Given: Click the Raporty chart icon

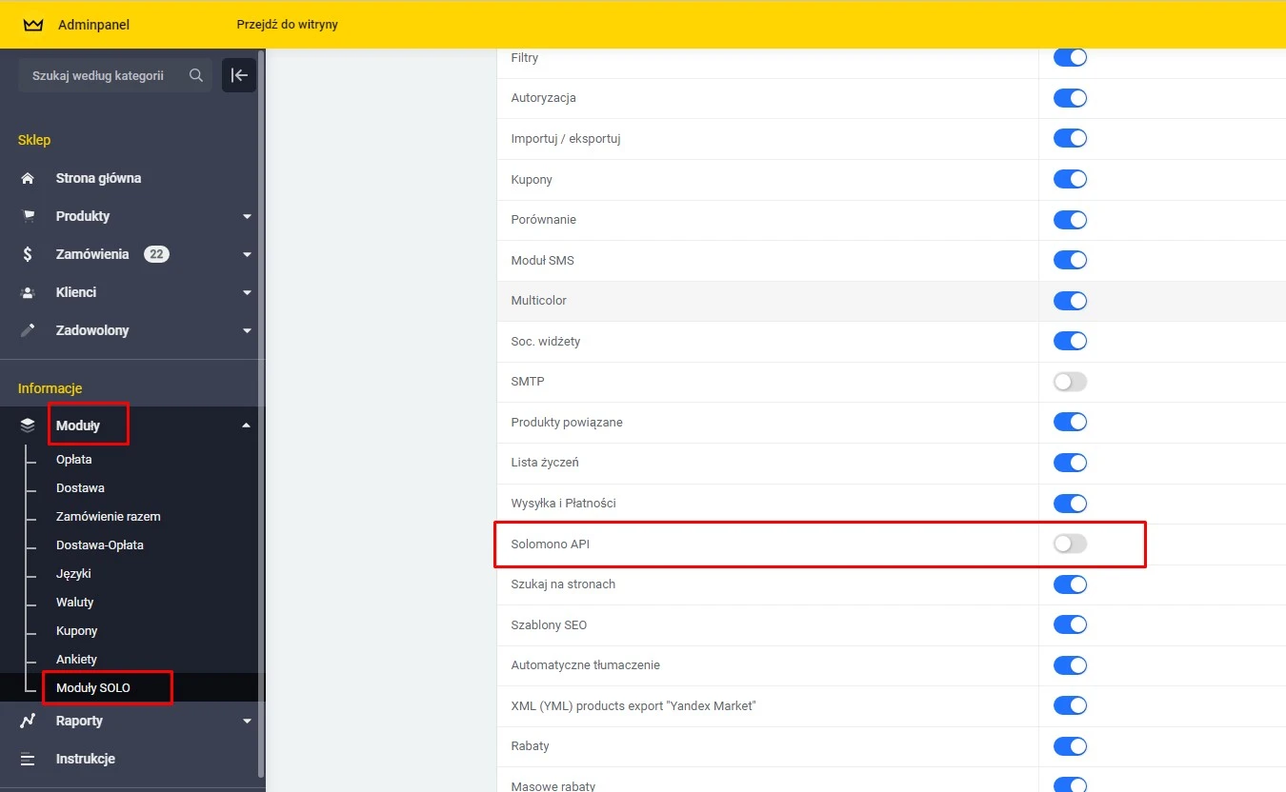Looking at the screenshot, I should coord(28,721).
